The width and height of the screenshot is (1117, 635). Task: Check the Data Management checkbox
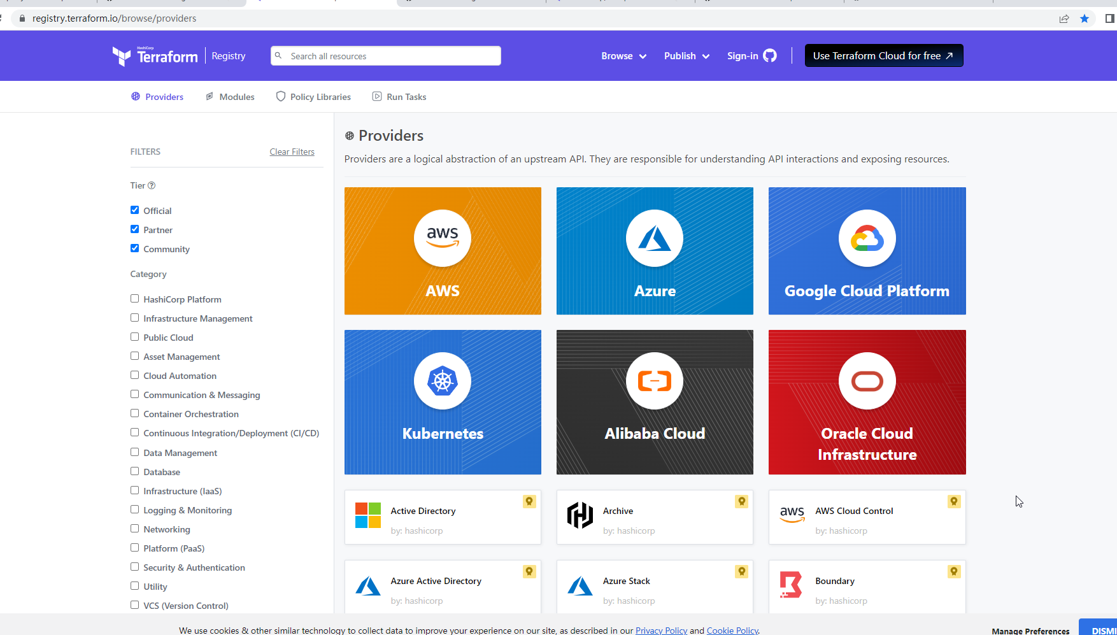coord(134,452)
